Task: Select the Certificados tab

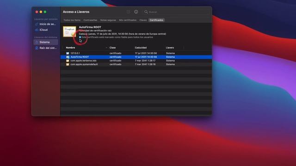Action: [156, 20]
